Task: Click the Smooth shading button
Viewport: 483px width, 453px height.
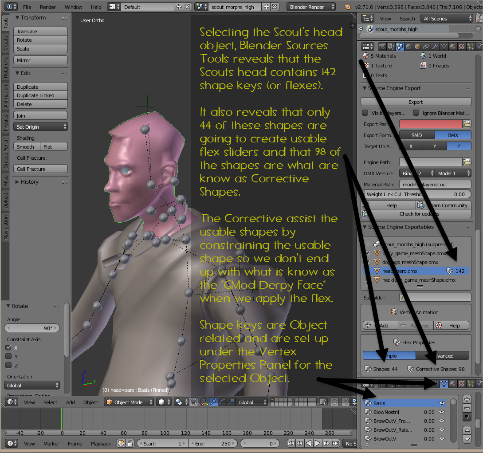Action: [27, 147]
